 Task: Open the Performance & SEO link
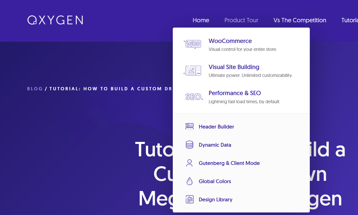[235, 93]
